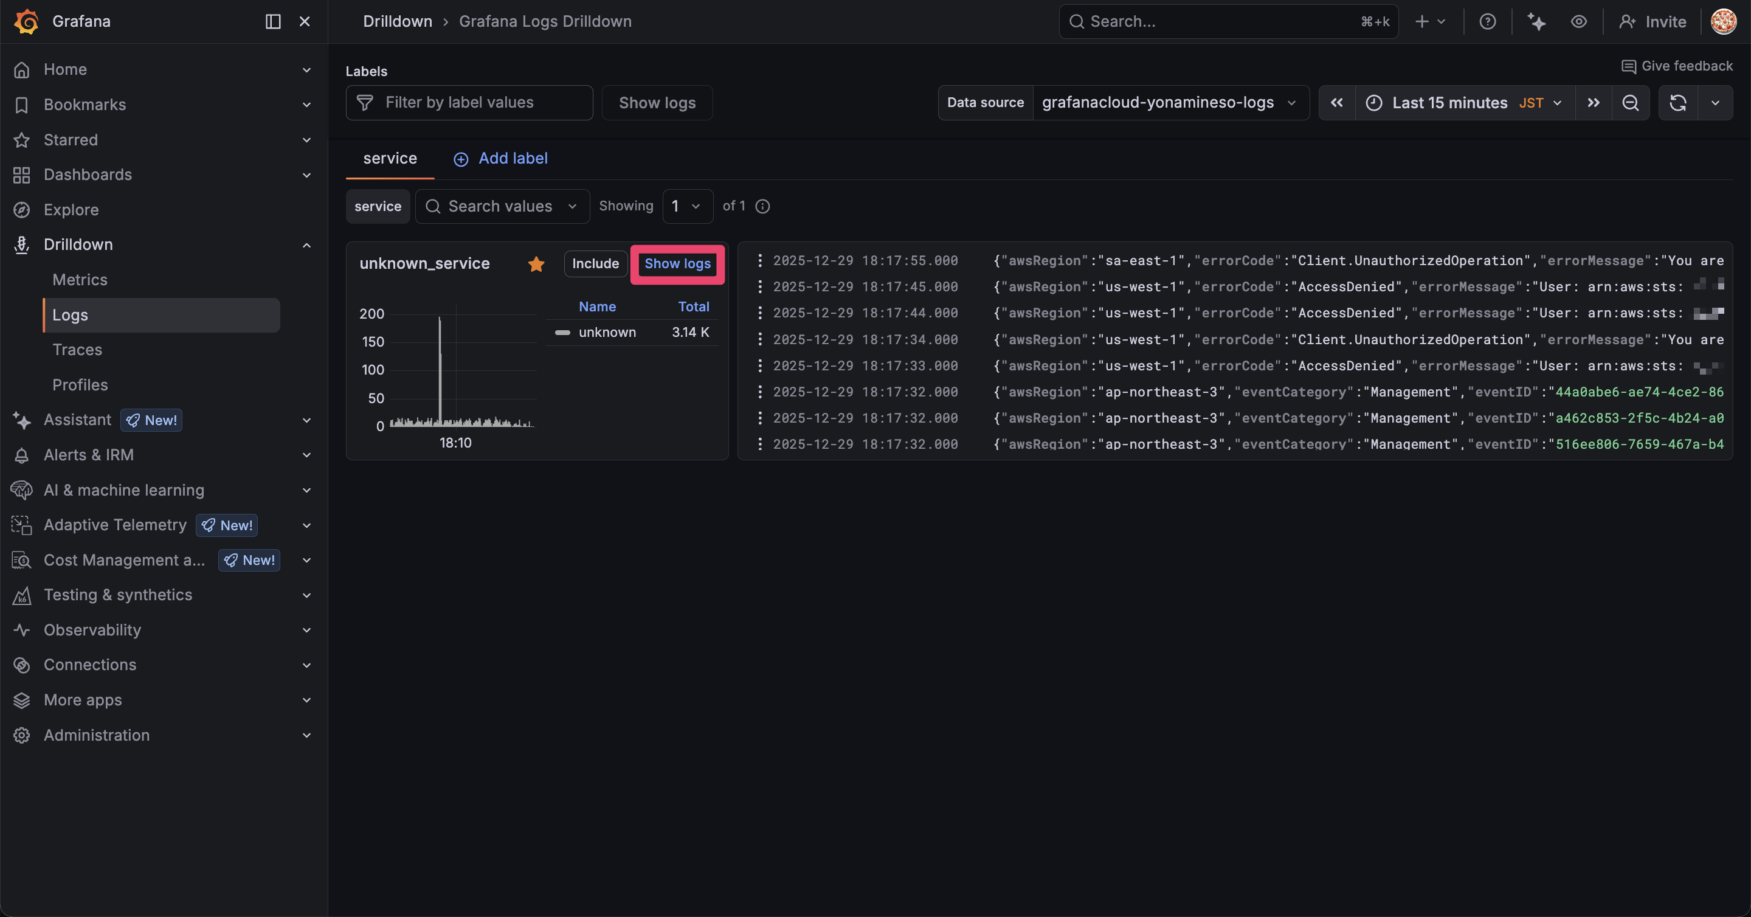Click the Filter by label values field

(469, 103)
